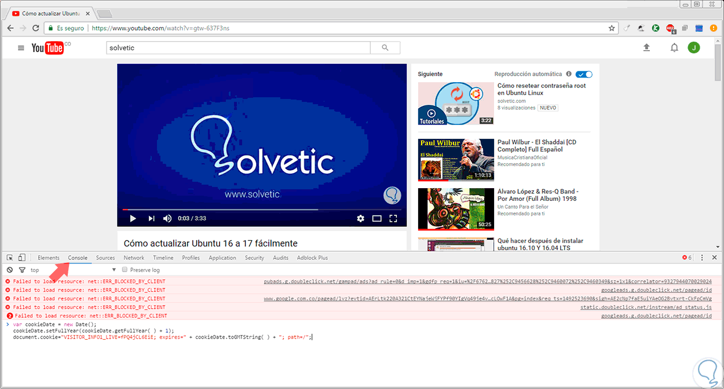This screenshot has width=724, height=389.
Task: Open 'Álvaro López & Res-Q Band' video title
Action: [x=538, y=195]
